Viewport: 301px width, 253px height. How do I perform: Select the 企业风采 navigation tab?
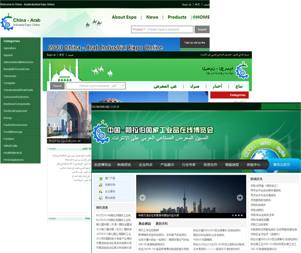point(145,165)
